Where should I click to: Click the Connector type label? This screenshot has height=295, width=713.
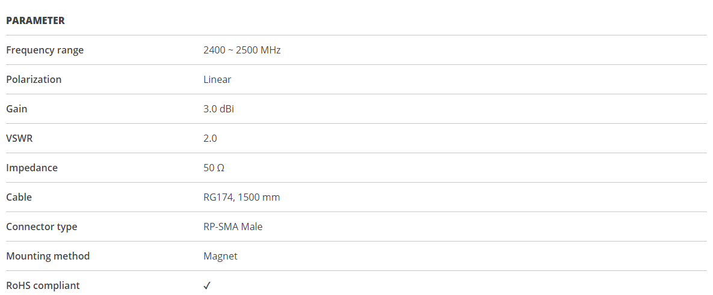42,227
